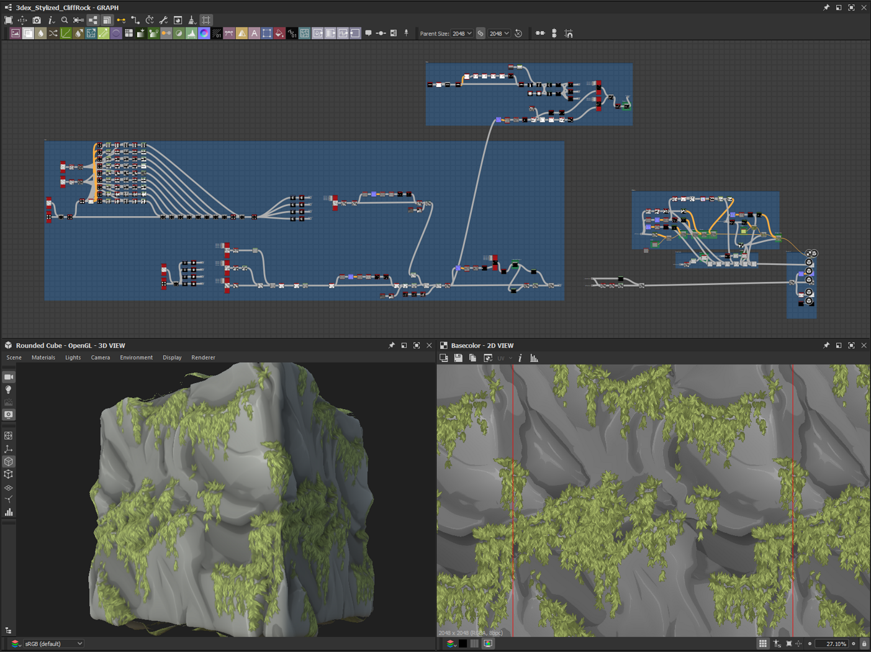Open the Camera menu in 3D view
This screenshot has width=871, height=652.
pos(100,358)
